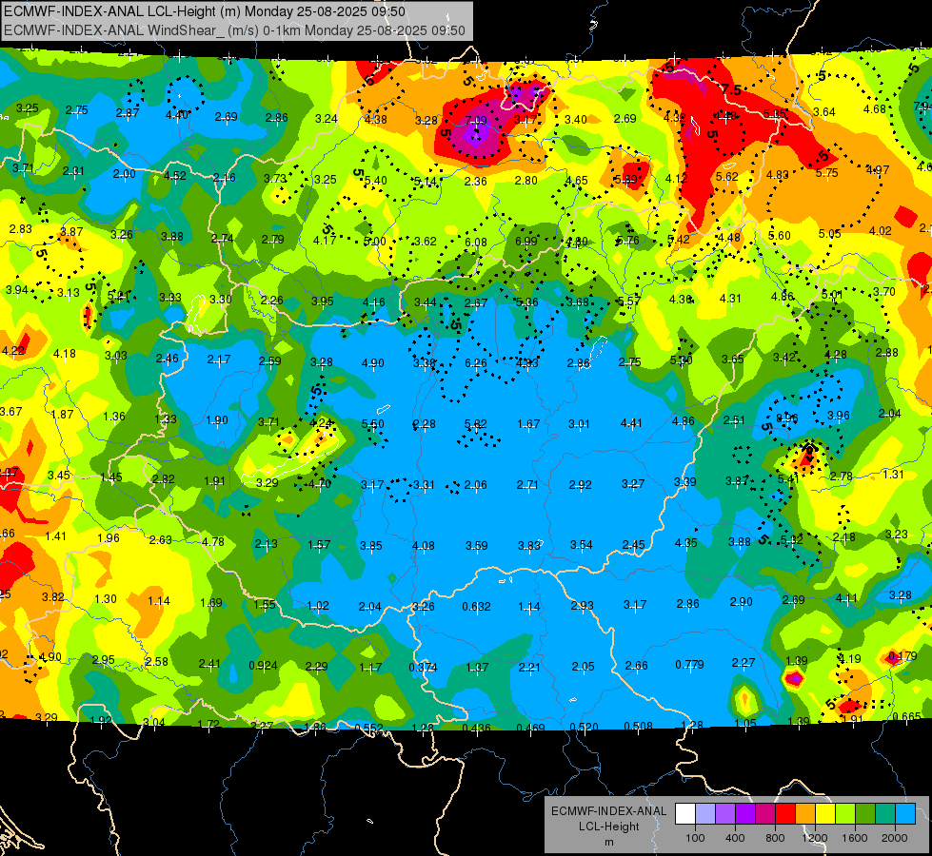The height and width of the screenshot is (856, 932).
Task: Click the legend tick label 2000
Action: pyautogui.click(x=895, y=838)
